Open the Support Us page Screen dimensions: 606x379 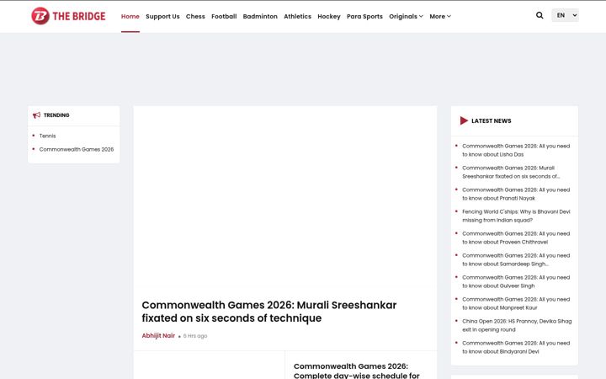162,16
